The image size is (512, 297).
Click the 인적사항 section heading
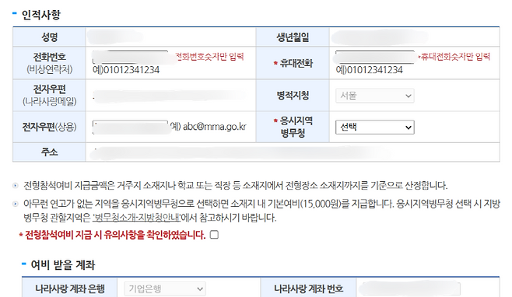click(x=40, y=15)
